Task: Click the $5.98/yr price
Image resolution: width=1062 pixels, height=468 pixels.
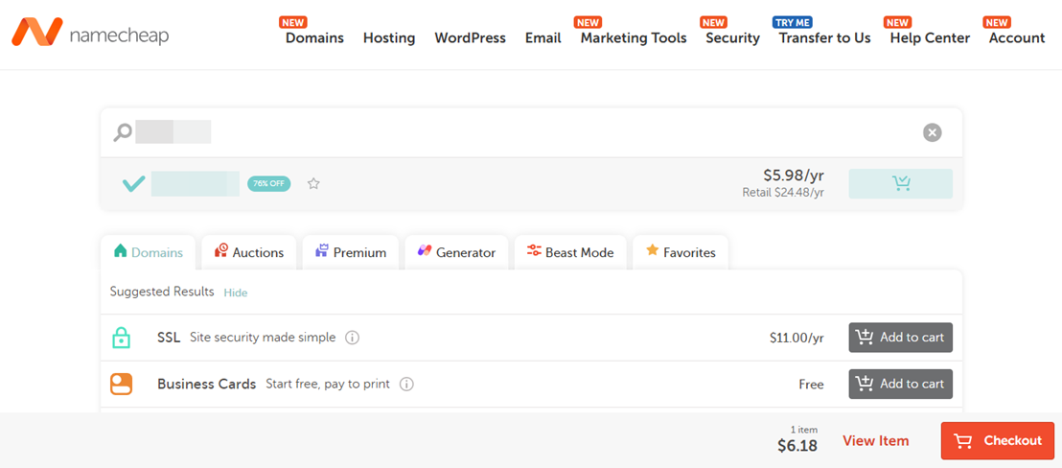Action: pyautogui.click(x=794, y=176)
